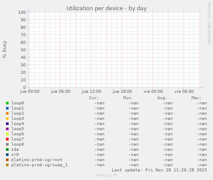Click the Cur: column header

tap(94, 98)
